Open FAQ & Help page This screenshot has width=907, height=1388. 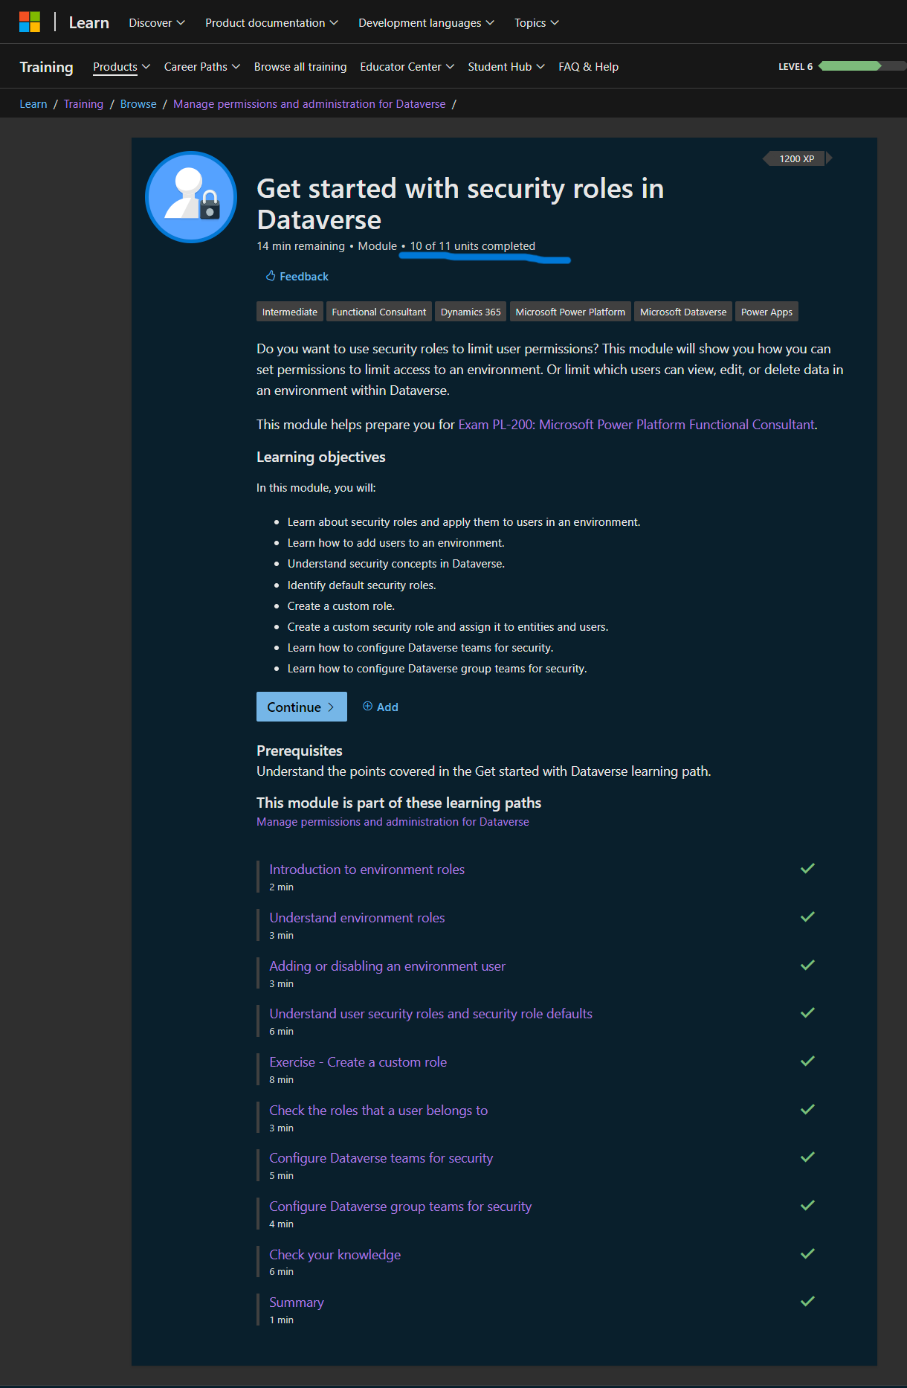coord(589,67)
